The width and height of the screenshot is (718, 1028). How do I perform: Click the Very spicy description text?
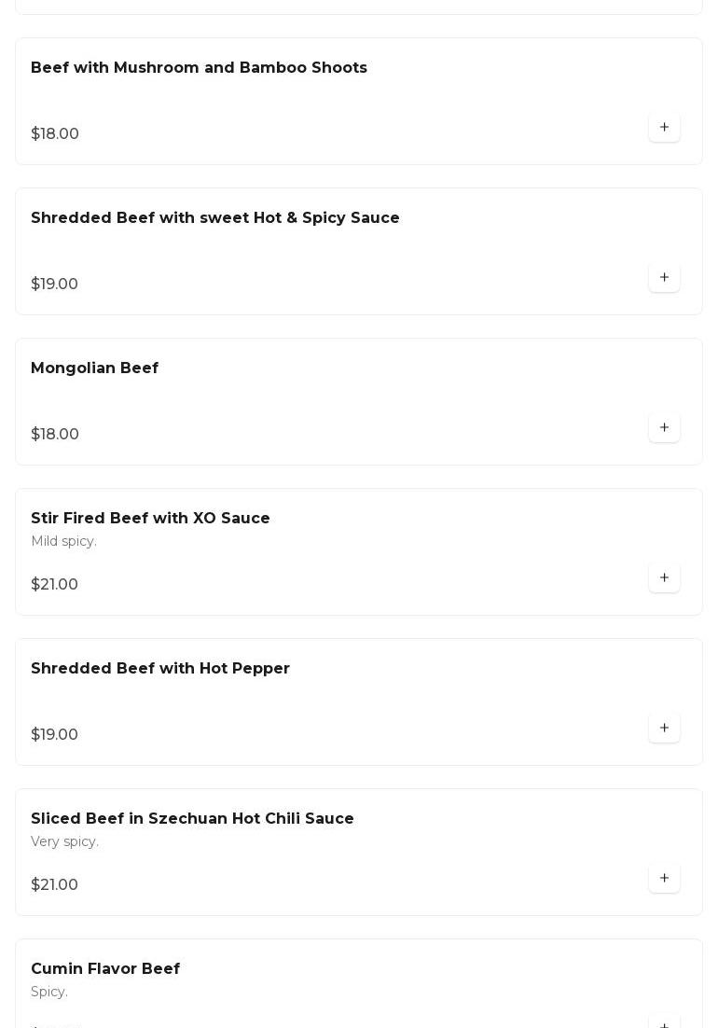point(64,842)
